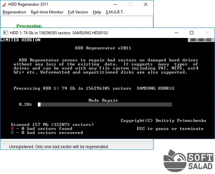The width and height of the screenshot is (215, 174).
Task: Open the Full Version menu
Action: [78, 12]
